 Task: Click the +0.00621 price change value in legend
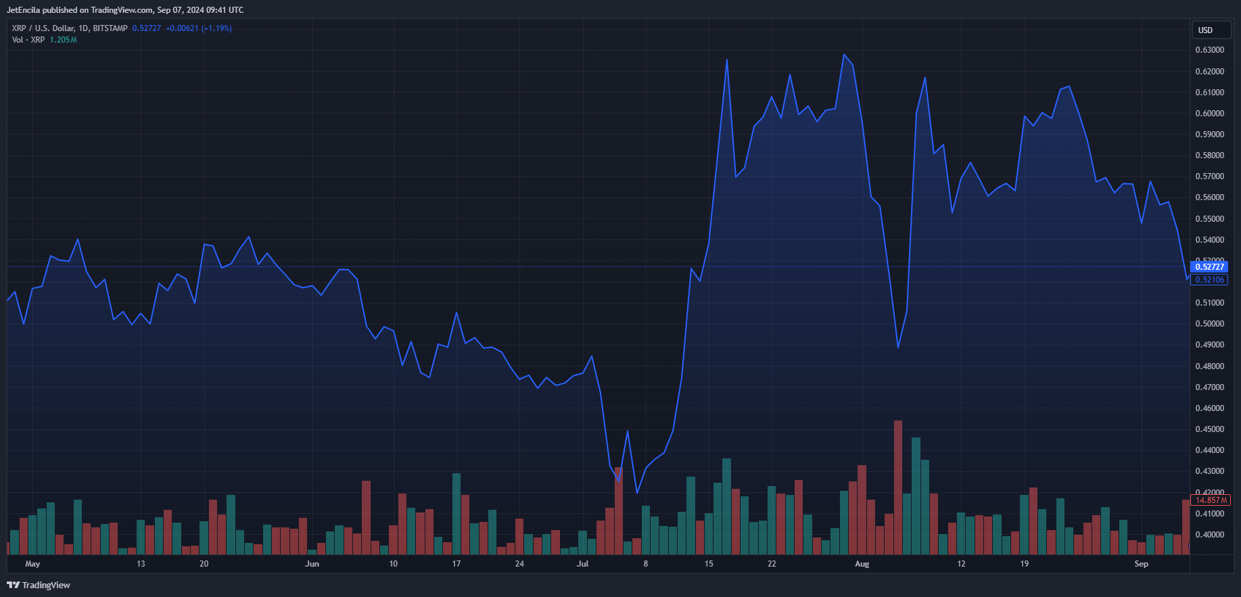pyautogui.click(x=182, y=28)
